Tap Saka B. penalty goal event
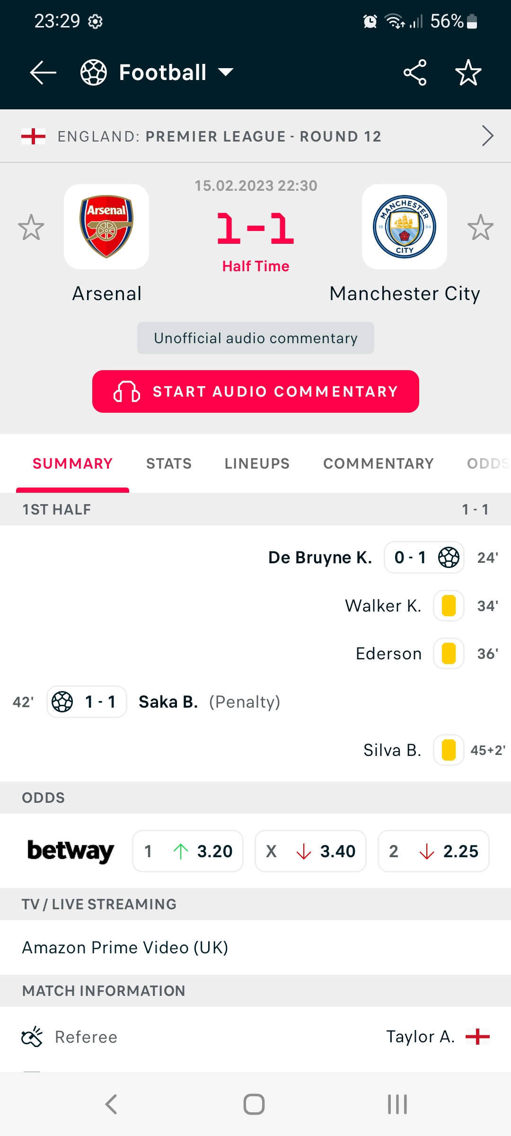 168,701
